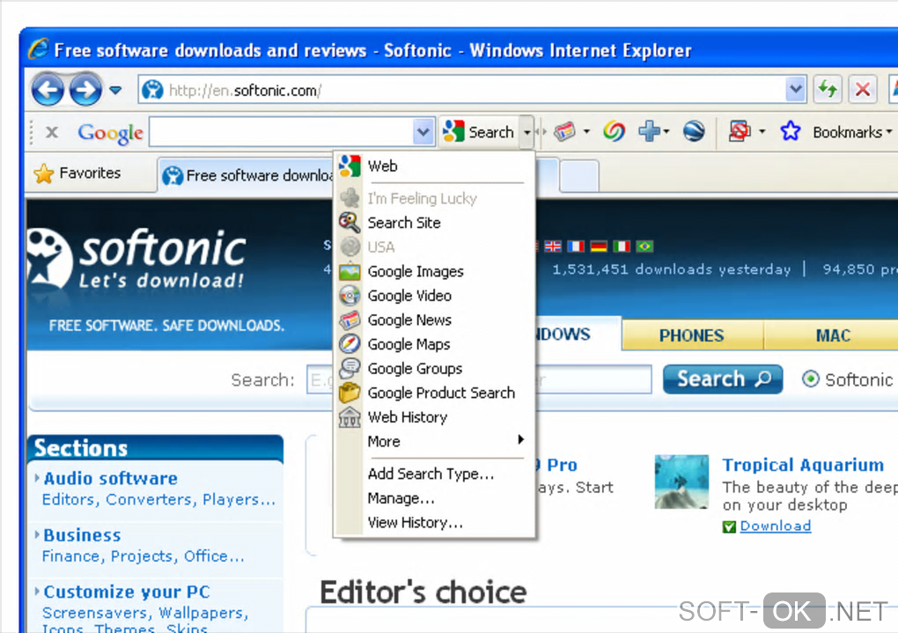Expand the address bar URL history dropdown

tap(795, 90)
